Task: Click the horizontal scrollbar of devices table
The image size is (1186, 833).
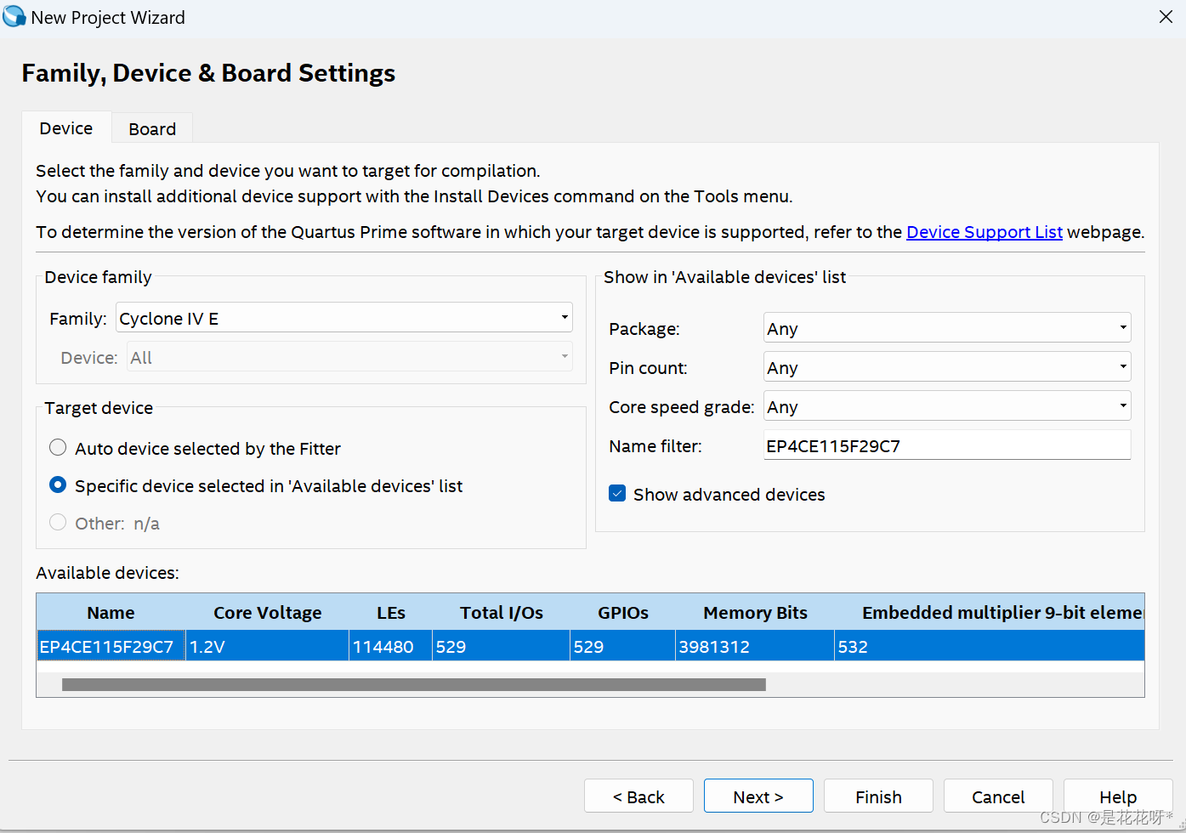Action: click(414, 684)
